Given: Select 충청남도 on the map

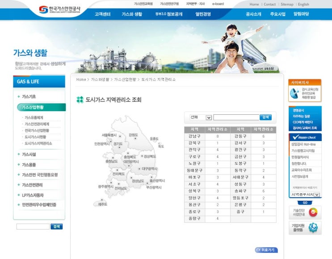Looking at the screenshot, I should (x=111, y=161).
